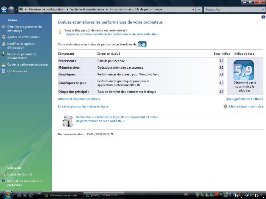Click the greyed Forward arrow button
This screenshot has height=199, width=266.
(11, 10)
